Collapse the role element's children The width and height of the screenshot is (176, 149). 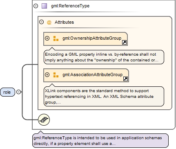point(18,92)
